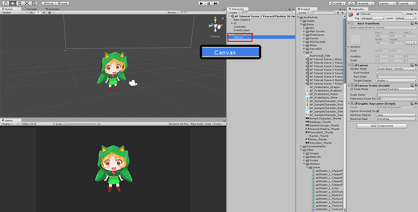Toggle Pivot/Center handle position
This screenshot has height=212, width=418.
tap(48, 3)
